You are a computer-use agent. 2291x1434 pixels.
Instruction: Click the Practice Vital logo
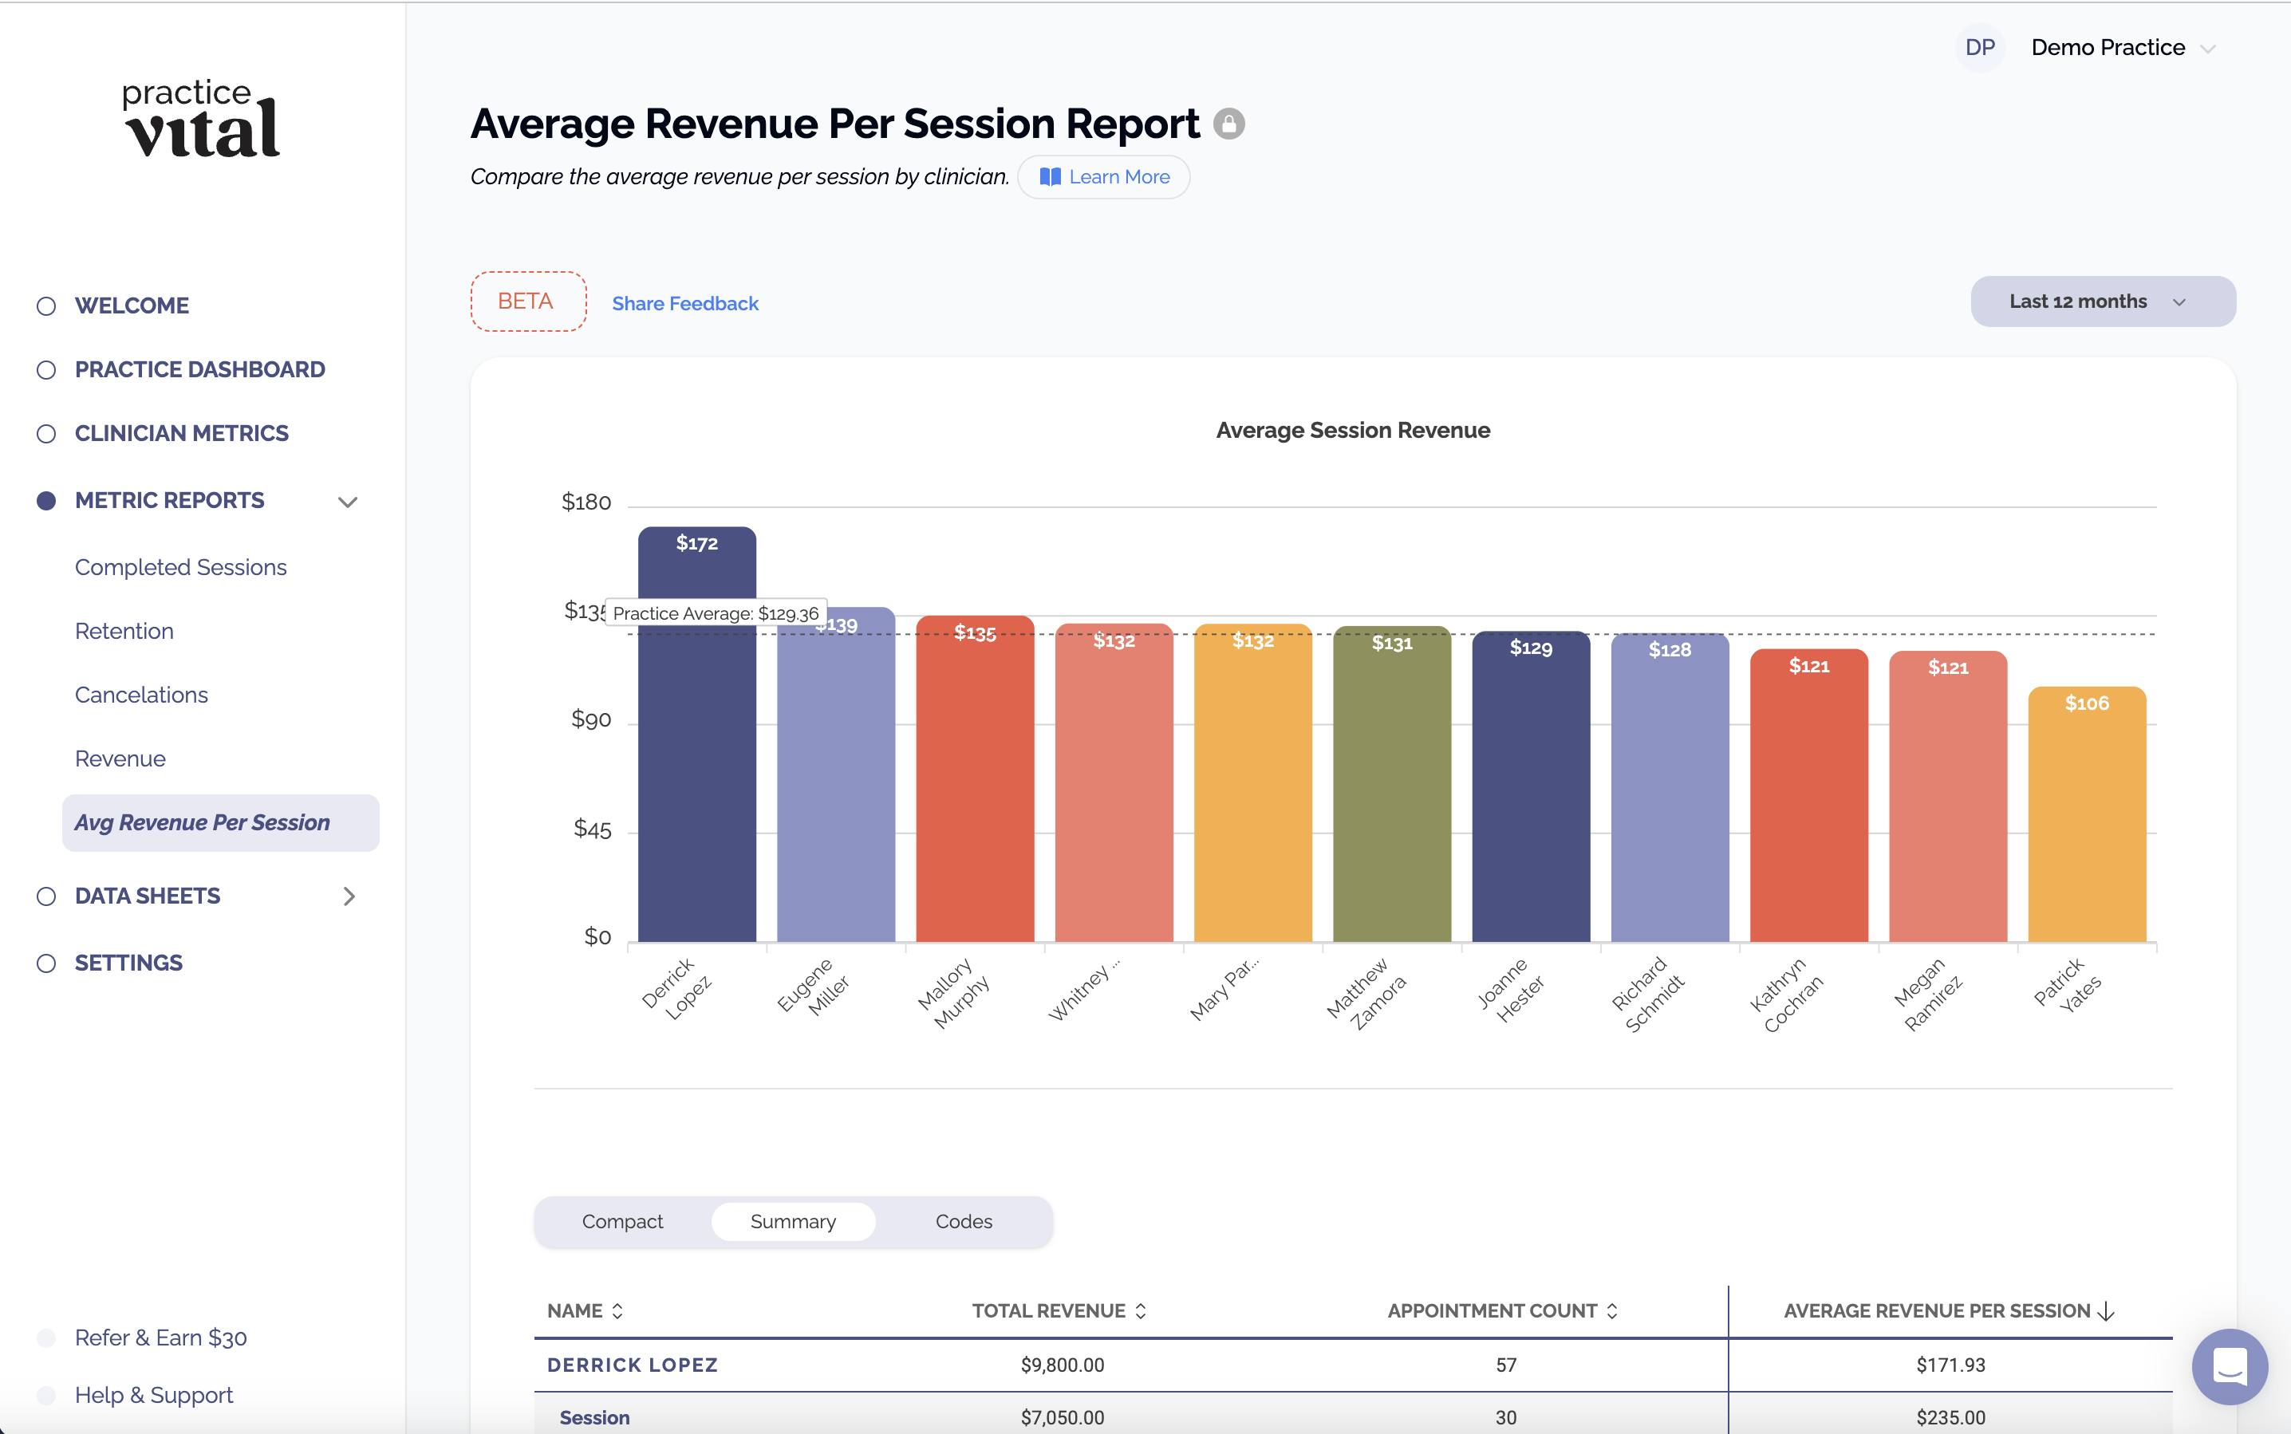pyautogui.click(x=201, y=120)
